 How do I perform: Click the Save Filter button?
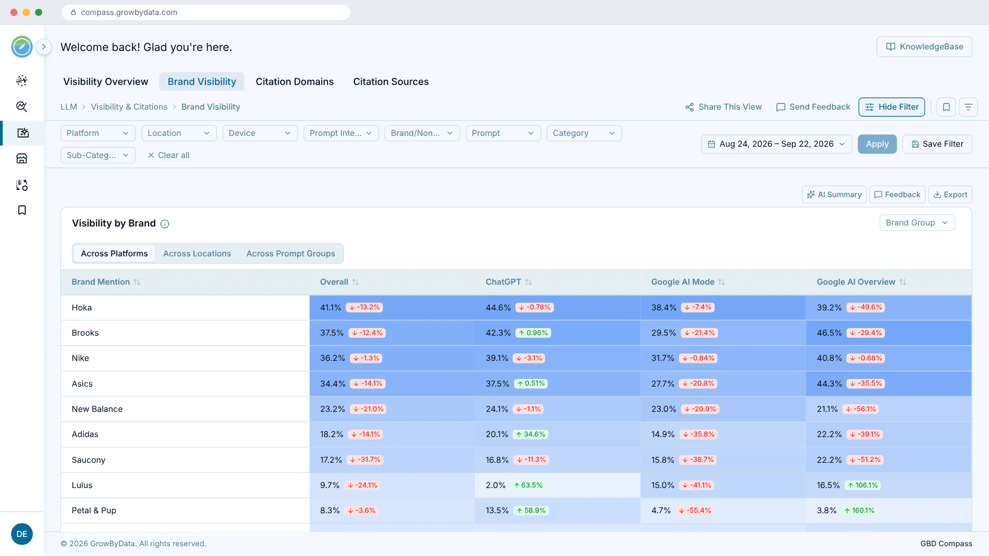coord(937,144)
